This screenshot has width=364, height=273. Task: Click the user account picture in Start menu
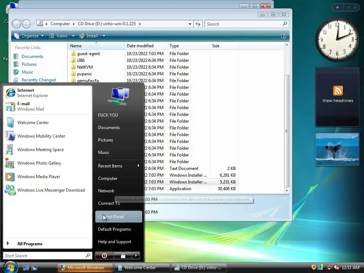click(x=118, y=96)
